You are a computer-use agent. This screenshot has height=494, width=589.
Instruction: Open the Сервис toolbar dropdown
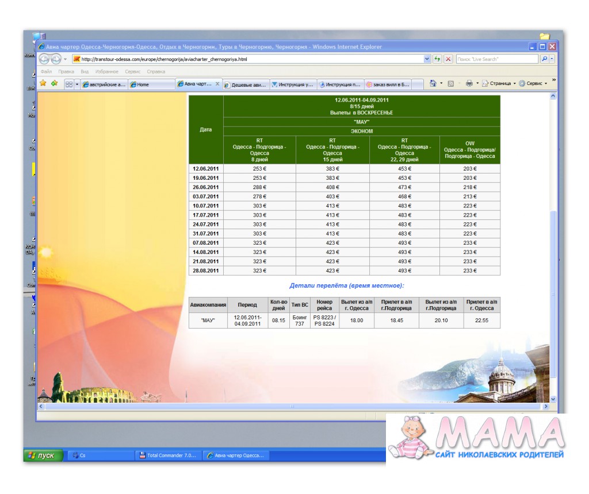(x=533, y=84)
